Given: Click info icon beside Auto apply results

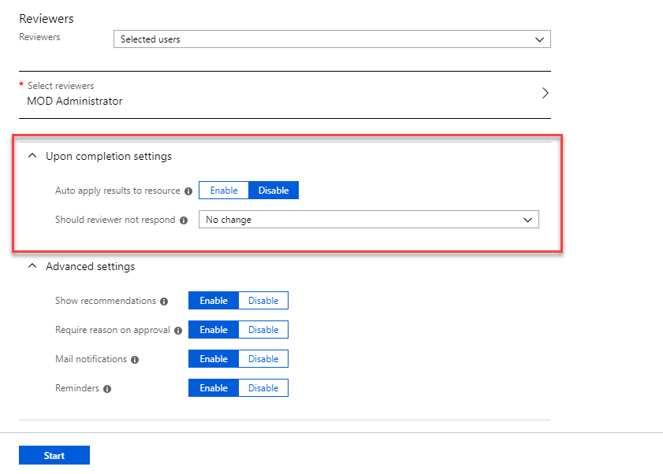Looking at the screenshot, I should pyautogui.click(x=188, y=191).
